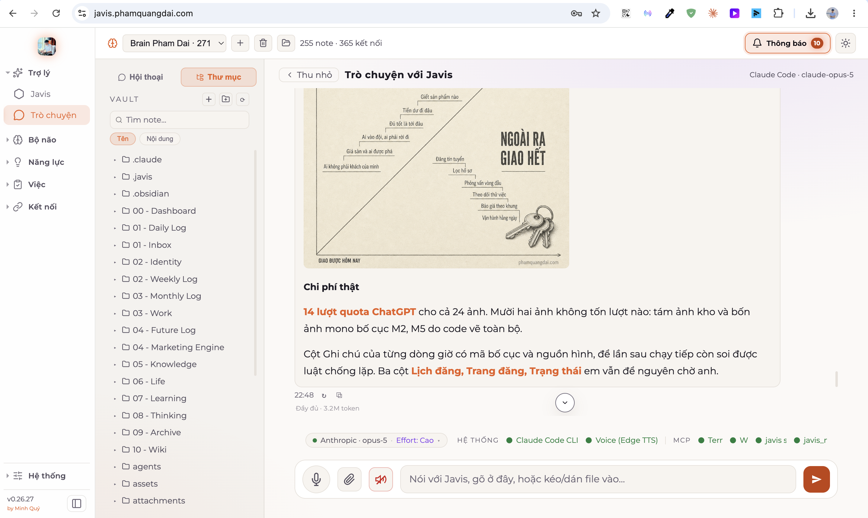Refresh the VAULT file tree
The width and height of the screenshot is (868, 518).
click(x=242, y=99)
